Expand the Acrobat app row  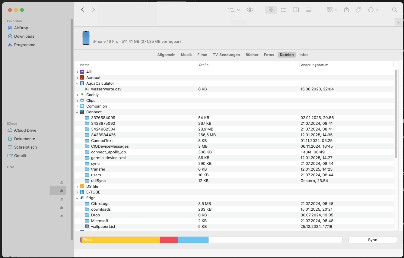(x=77, y=77)
